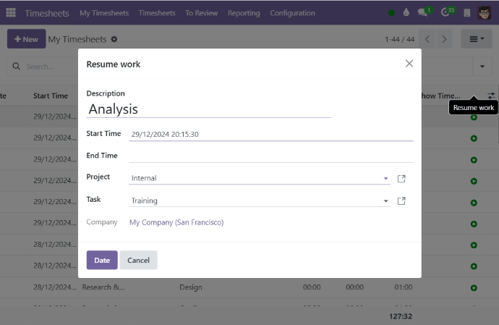This screenshot has height=325, width=499.
Task: Go to the next page of records
Action: click(x=444, y=39)
